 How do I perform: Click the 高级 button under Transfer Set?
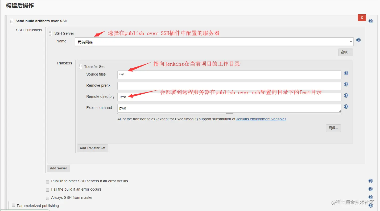click(x=333, y=128)
